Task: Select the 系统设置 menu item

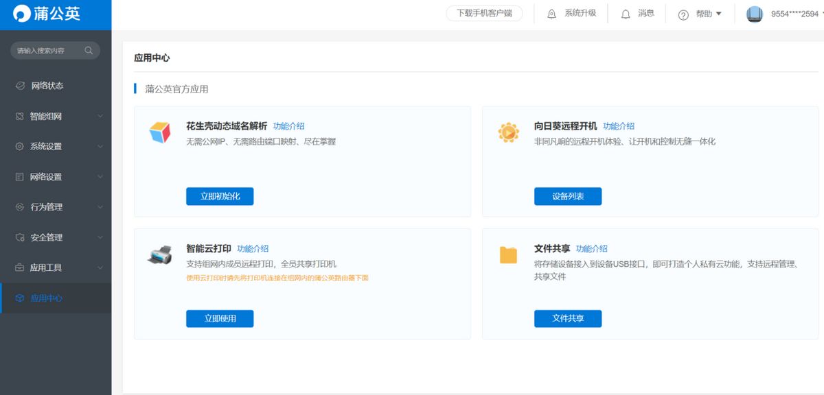Action: [x=56, y=147]
